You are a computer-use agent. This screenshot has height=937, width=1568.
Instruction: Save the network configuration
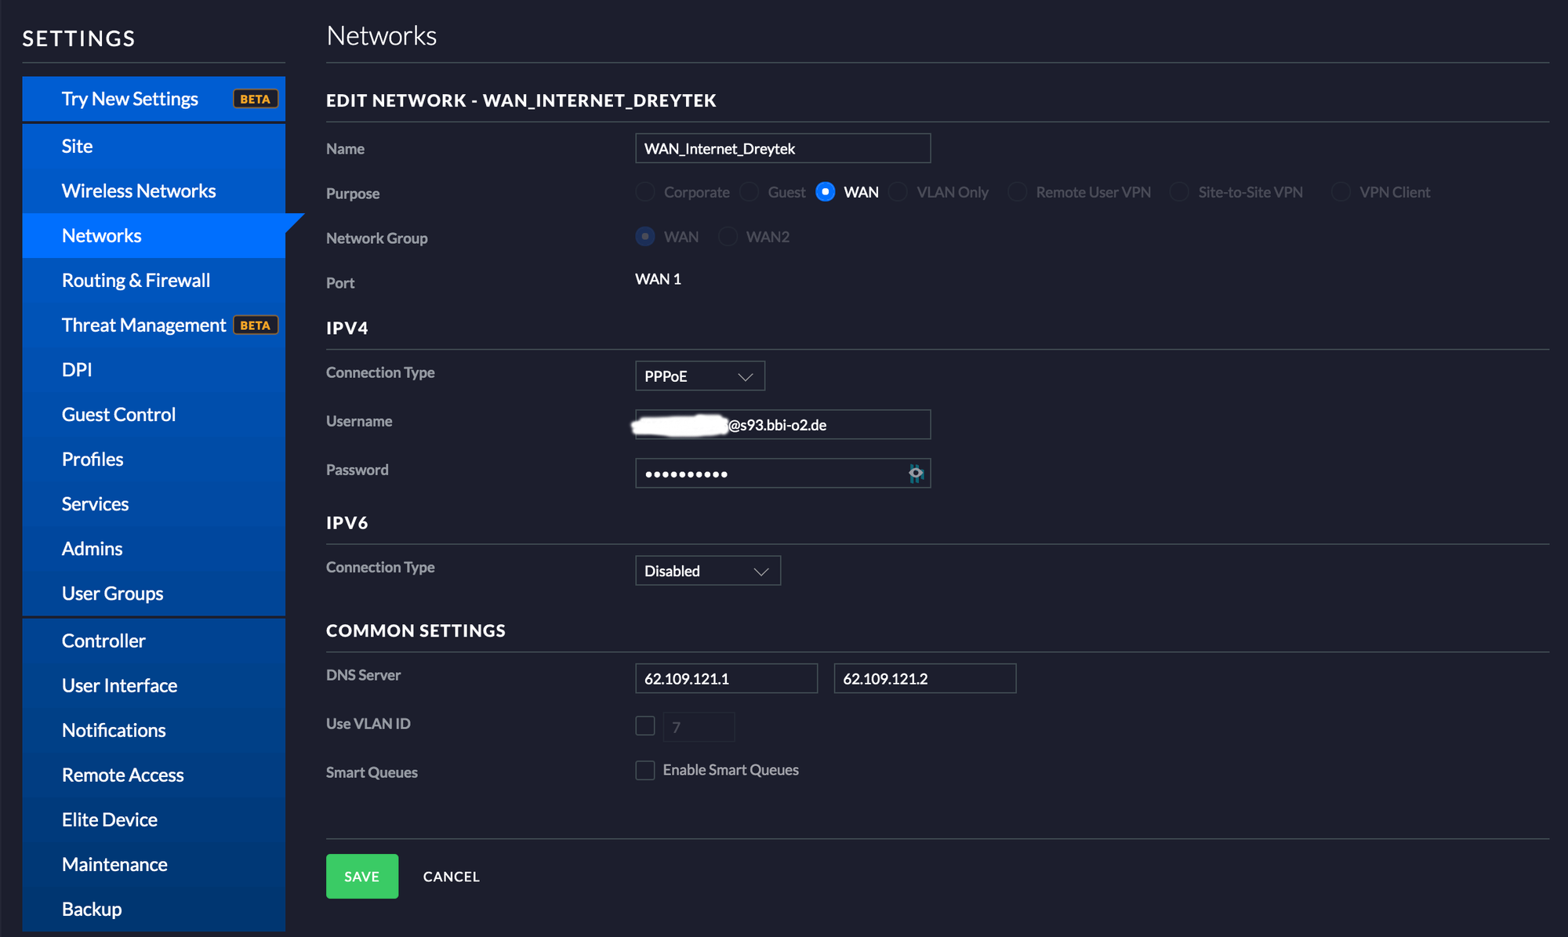361,876
